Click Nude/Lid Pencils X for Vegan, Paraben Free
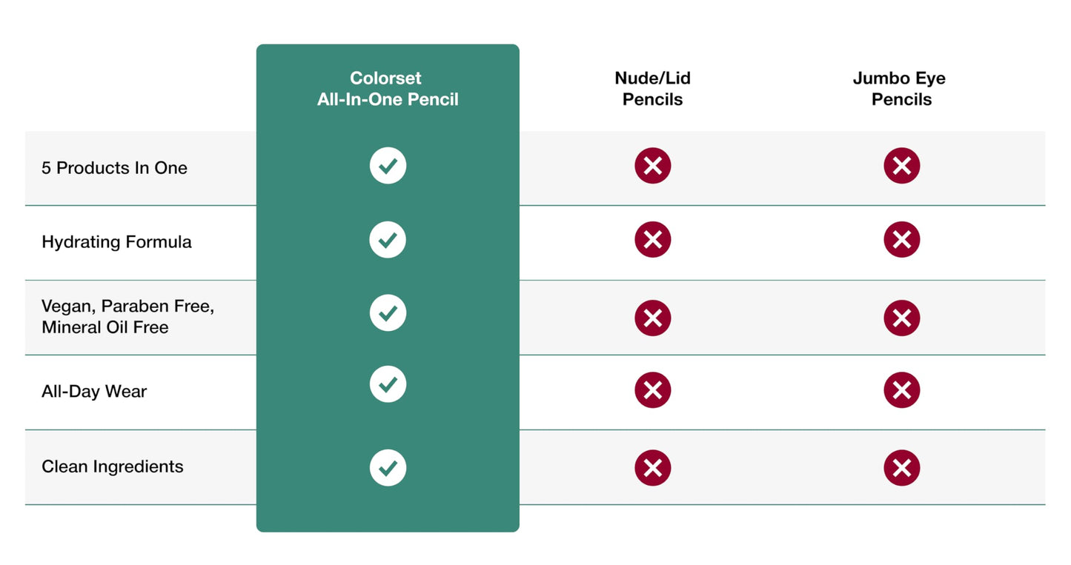This screenshot has width=1071, height=565. click(652, 318)
